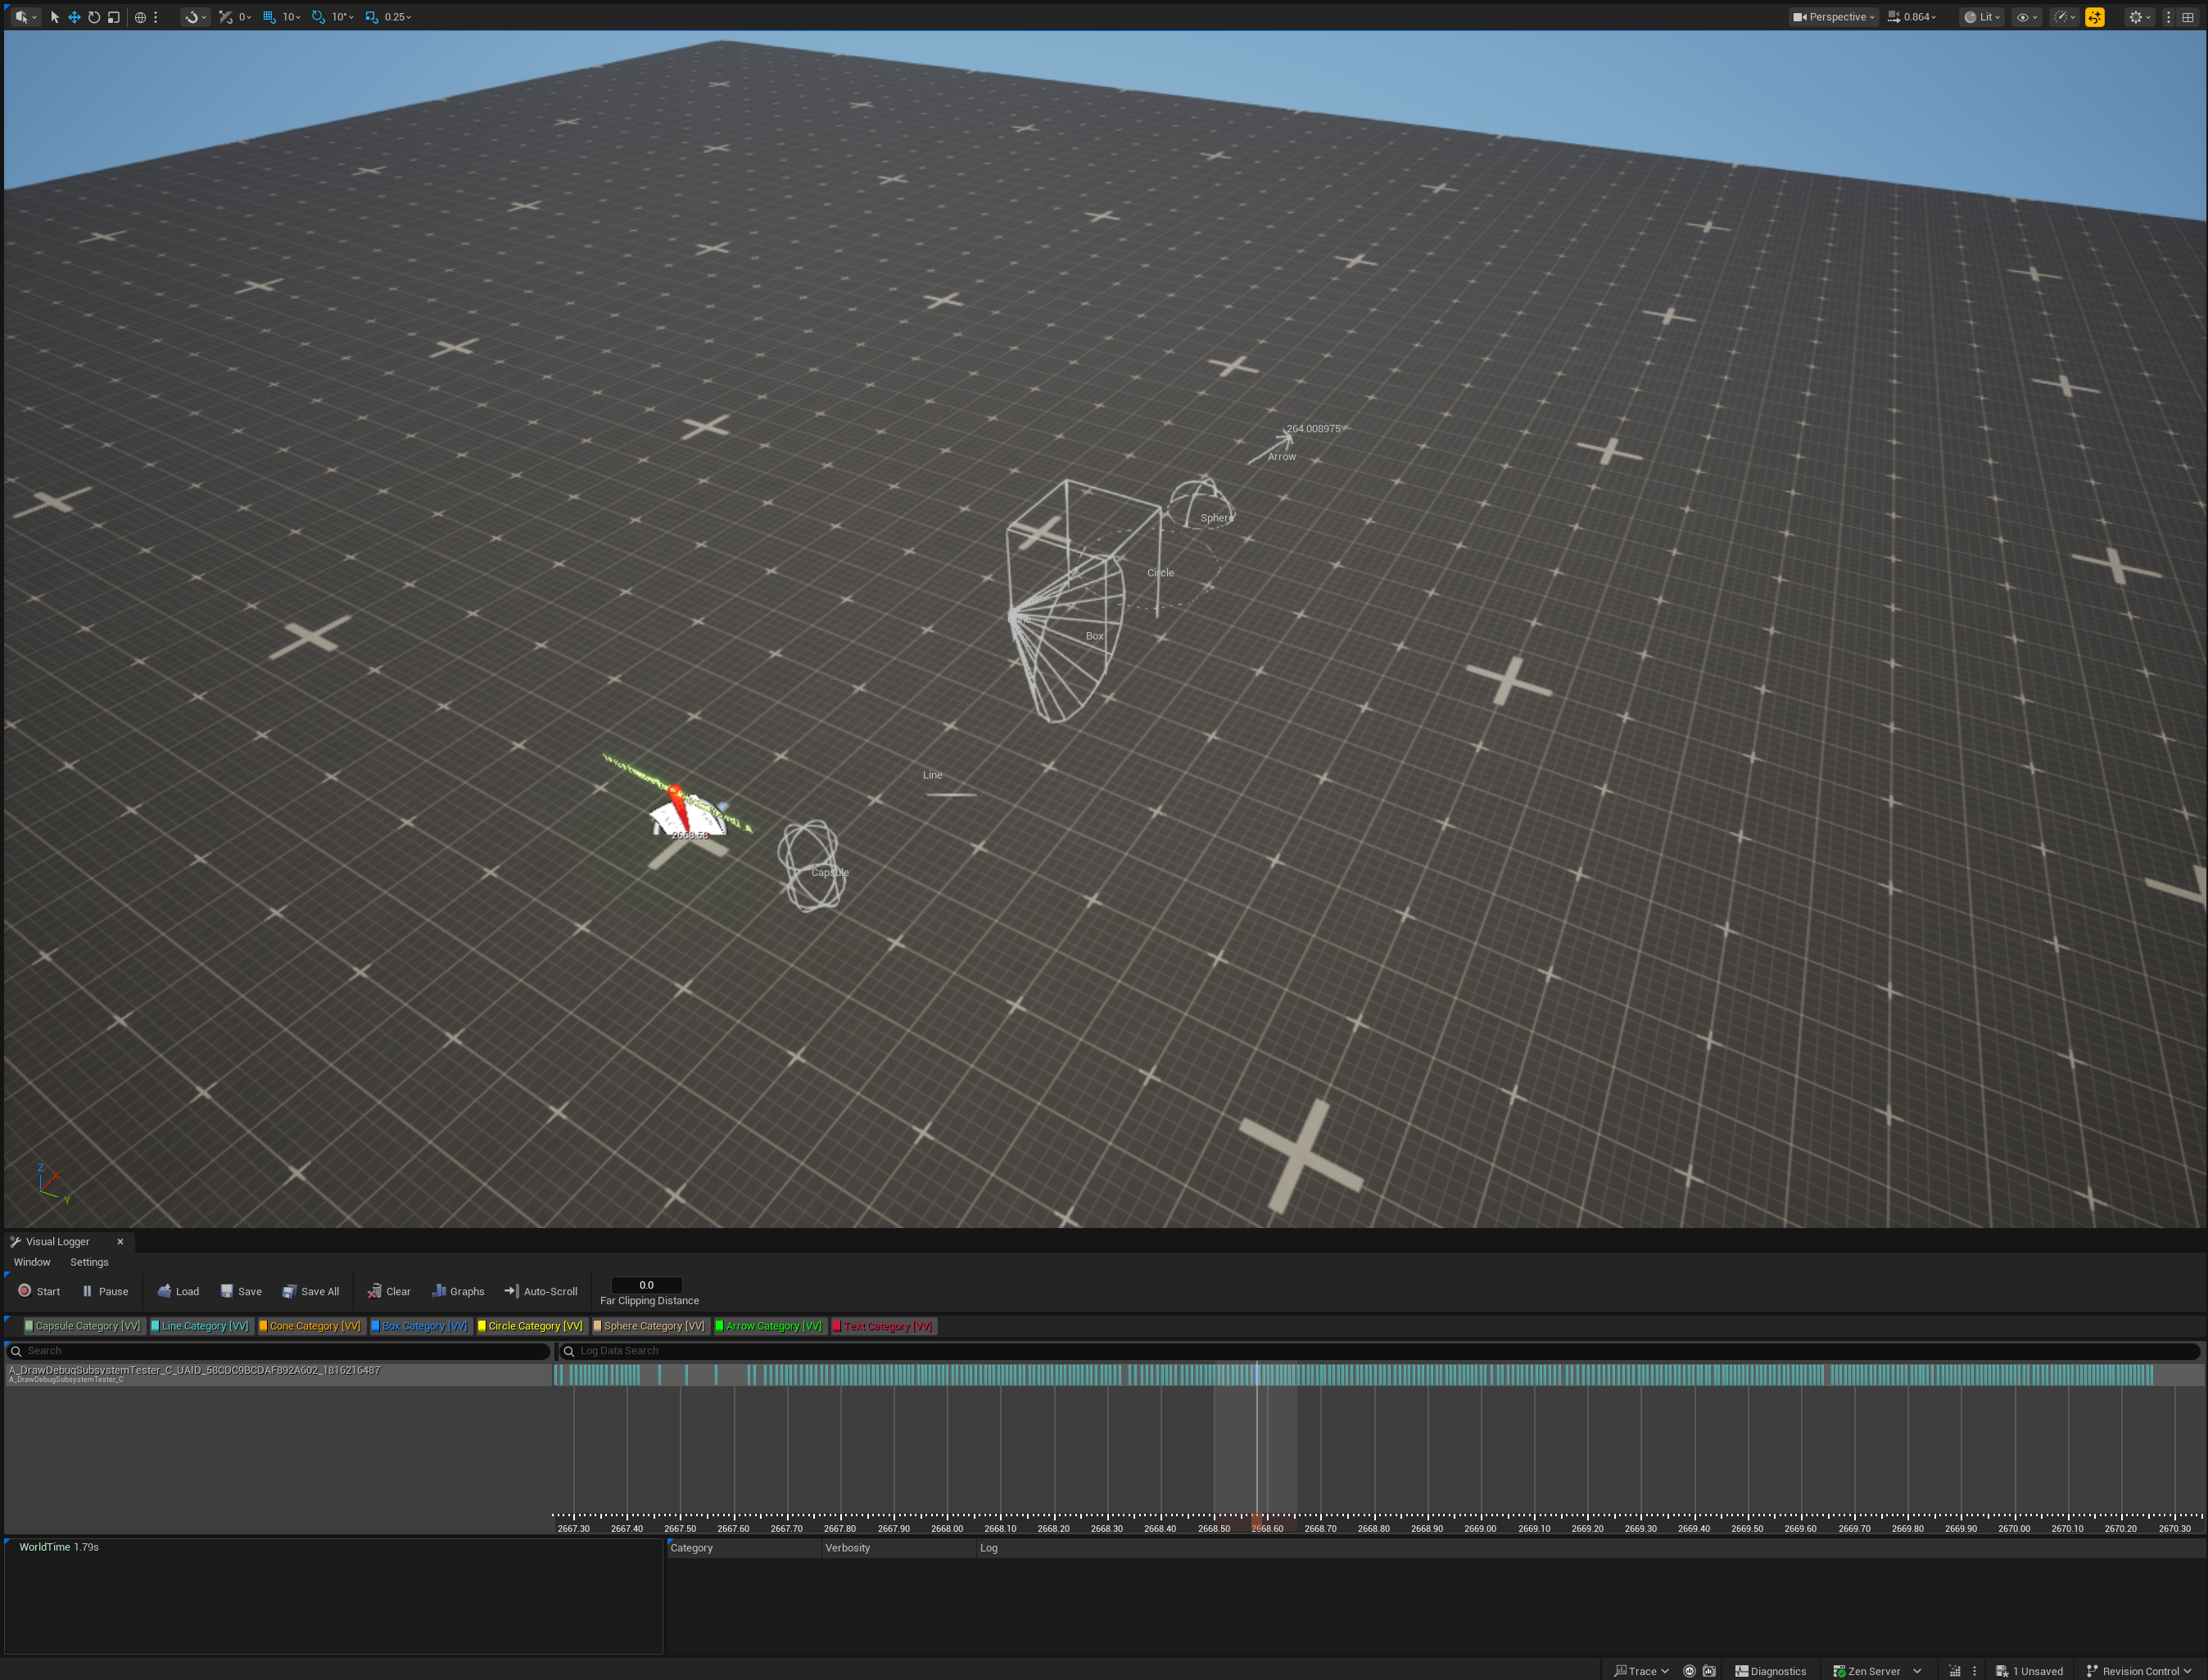Select the Scale transform tool

click(x=113, y=17)
